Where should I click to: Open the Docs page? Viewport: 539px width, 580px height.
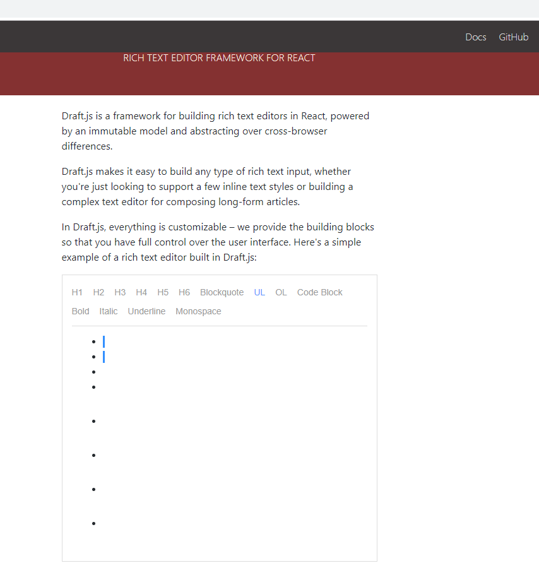[476, 37]
